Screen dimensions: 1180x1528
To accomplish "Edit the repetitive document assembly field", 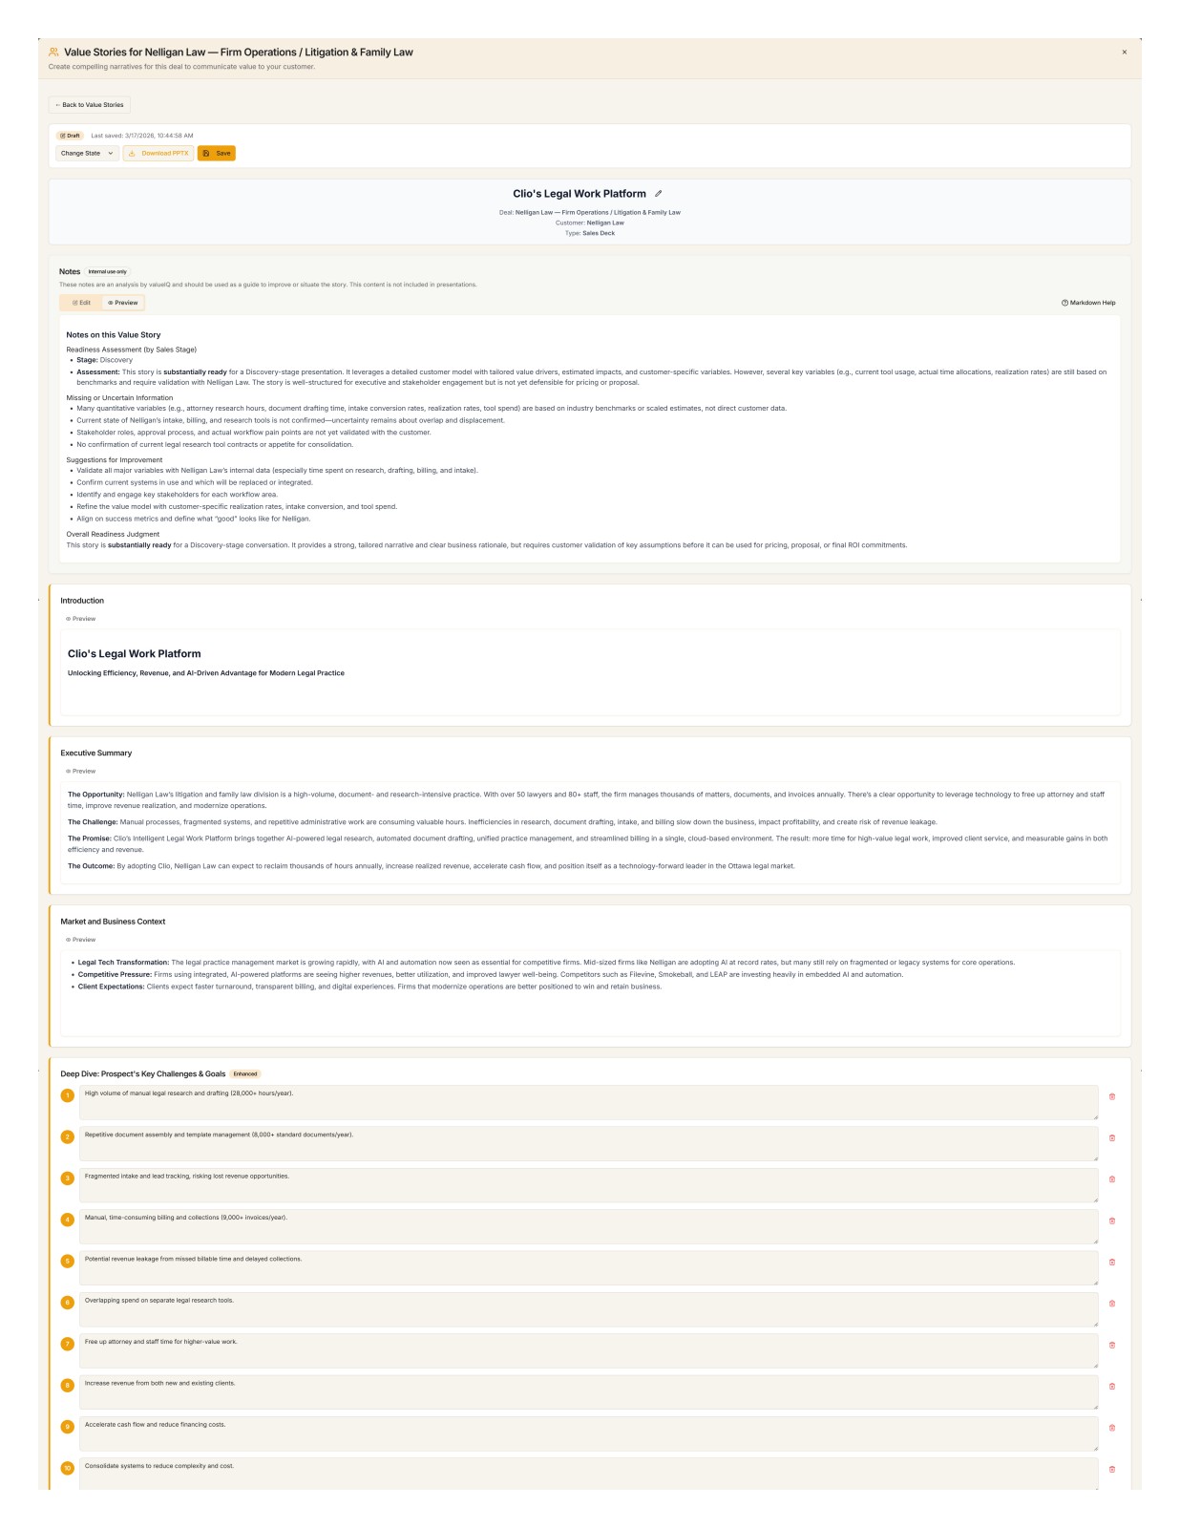I will (x=588, y=1143).
